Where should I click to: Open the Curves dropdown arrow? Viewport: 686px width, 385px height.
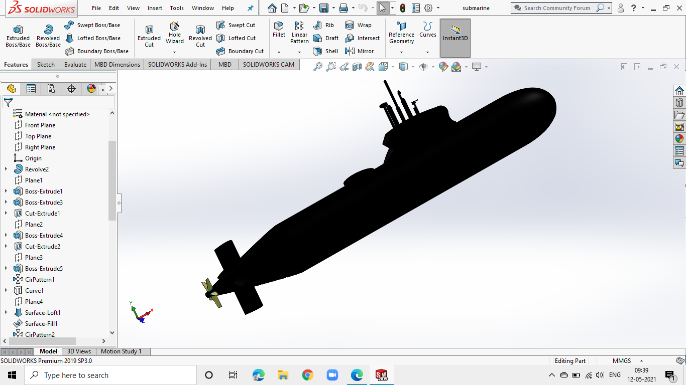(x=428, y=52)
